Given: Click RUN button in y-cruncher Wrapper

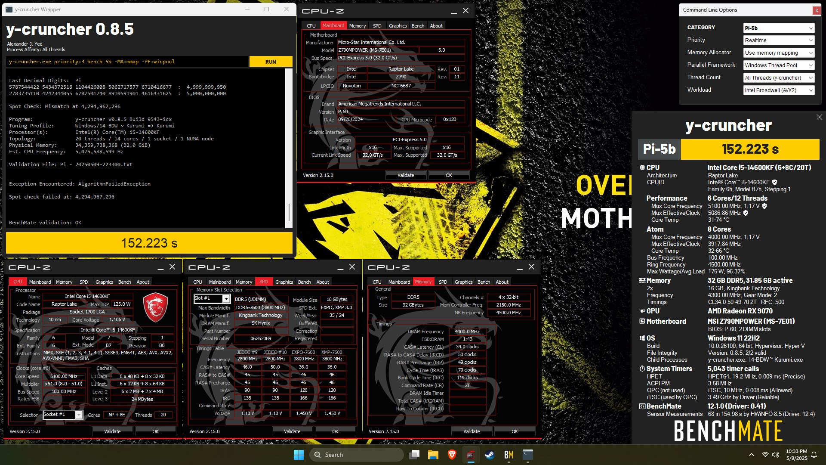Looking at the screenshot, I should click(x=271, y=62).
